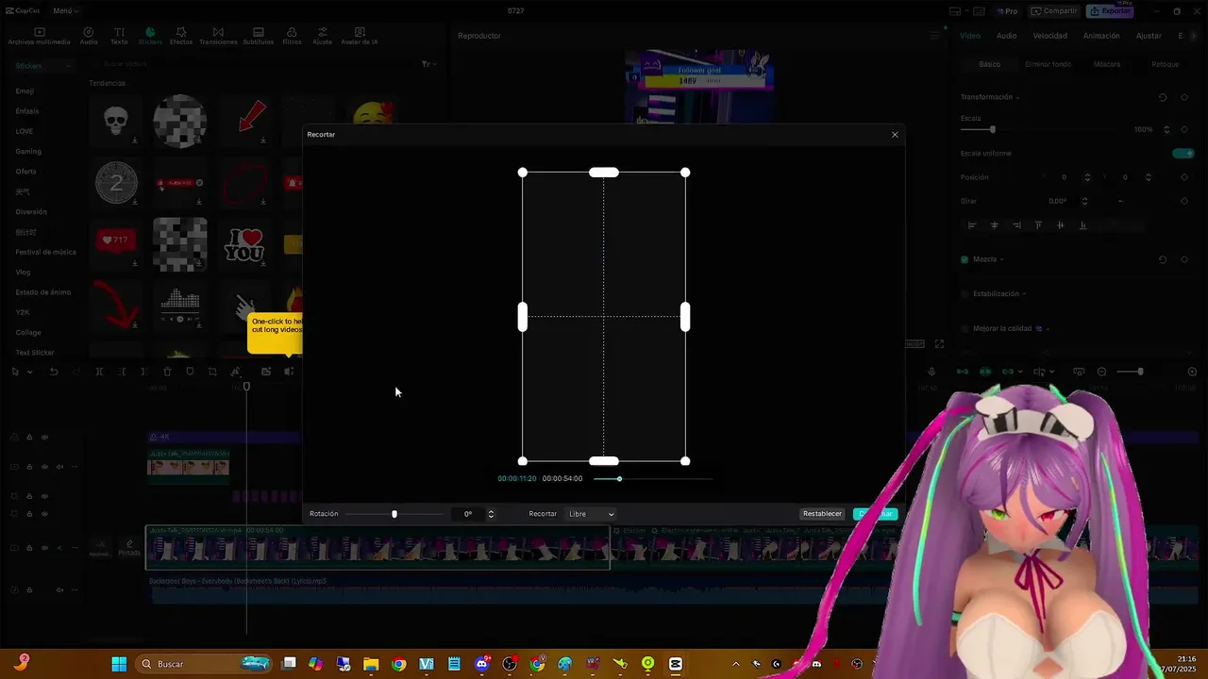Click the align bottom icon in Transformación
Image resolution: width=1208 pixels, height=679 pixels.
[1082, 225]
